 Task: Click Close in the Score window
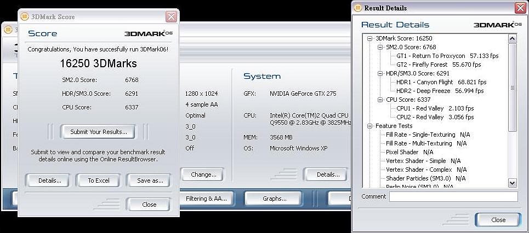(149, 205)
